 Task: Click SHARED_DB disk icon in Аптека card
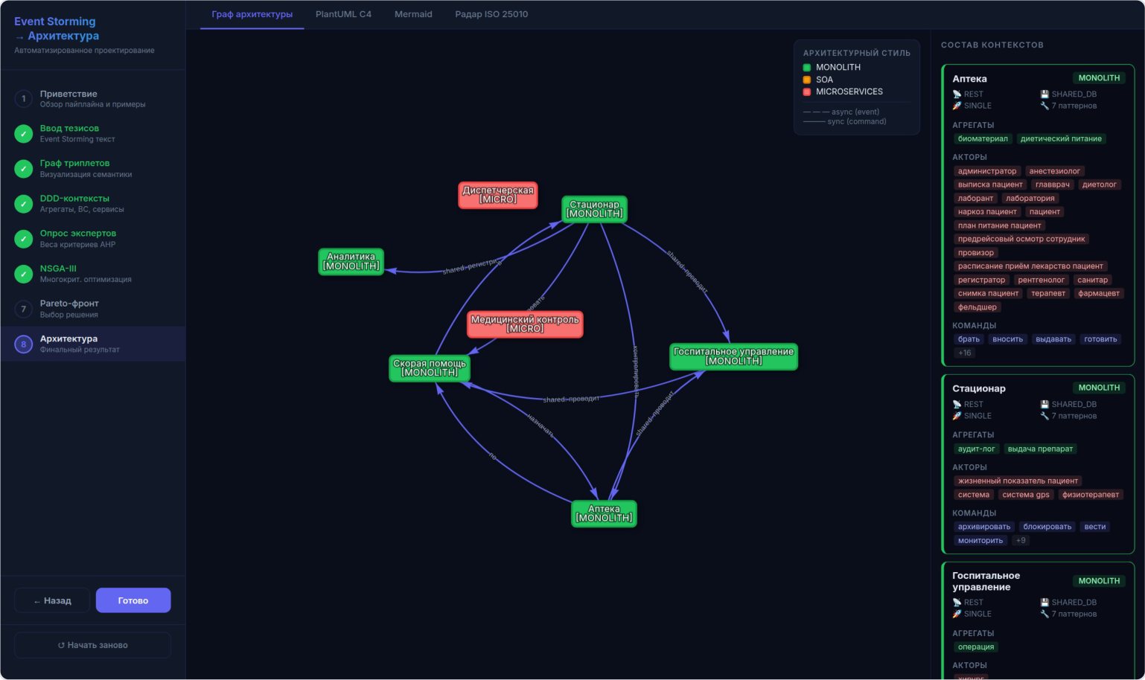point(1044,94)
